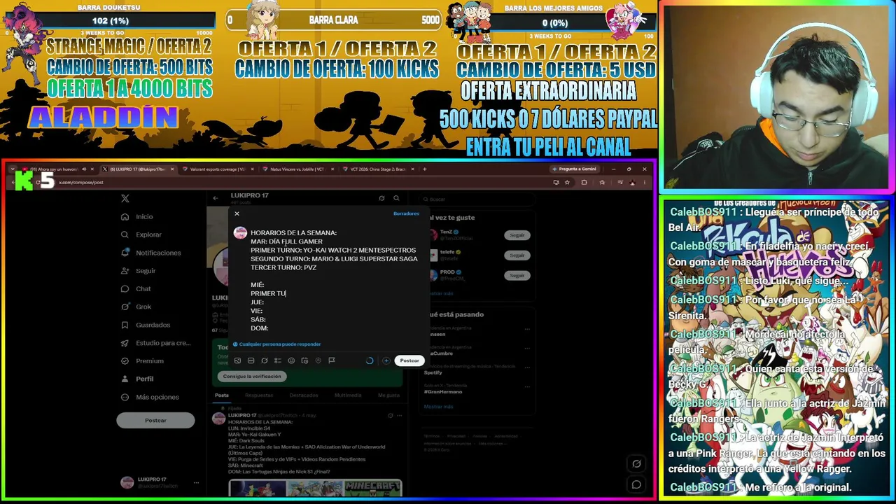The image size is (896, 504).
Task: Switch to Natus Vincere vs. Joblife tab
Action: tap(297, 169)
